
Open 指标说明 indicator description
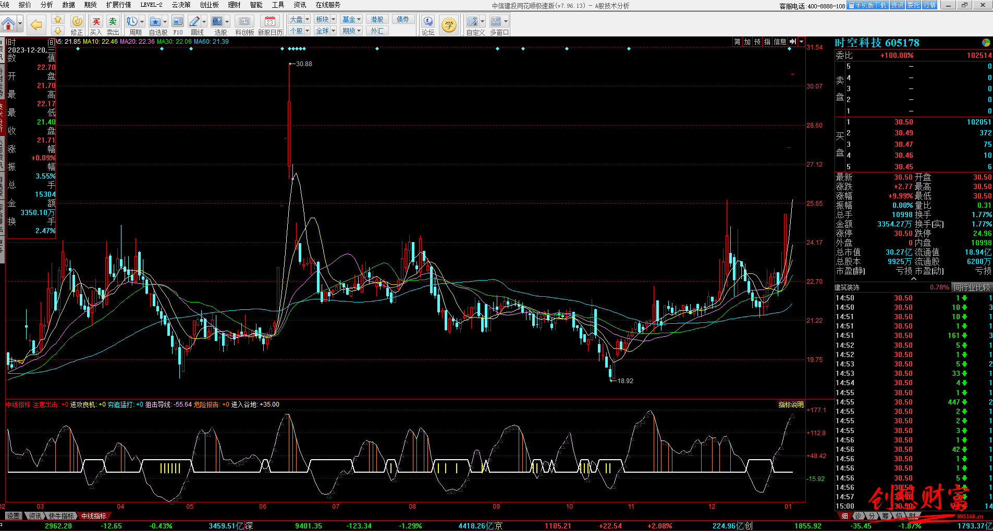[x=791, y=404]
